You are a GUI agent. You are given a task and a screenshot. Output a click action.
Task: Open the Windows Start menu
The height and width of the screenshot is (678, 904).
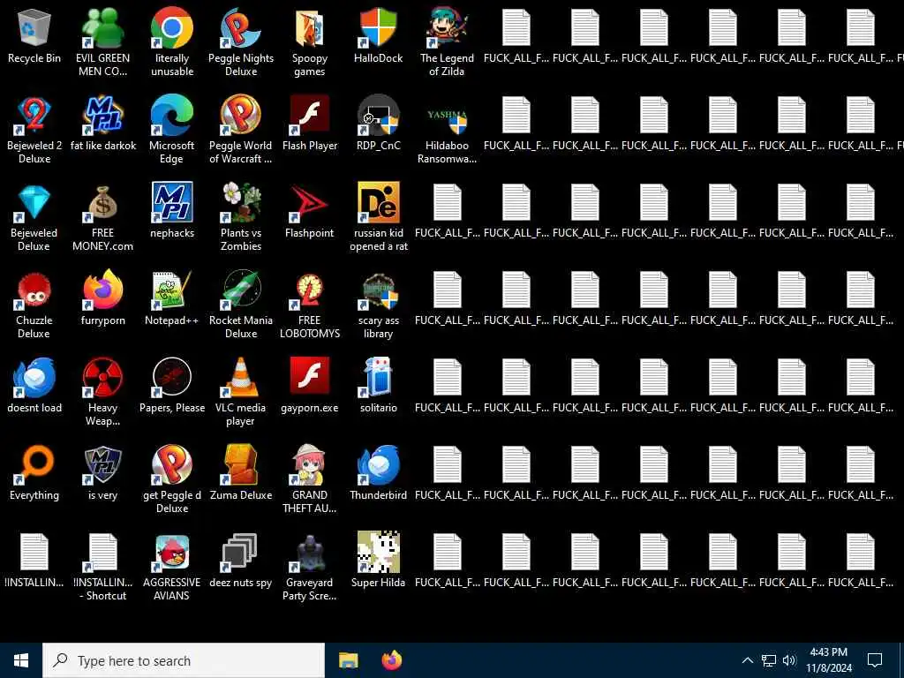21,660
